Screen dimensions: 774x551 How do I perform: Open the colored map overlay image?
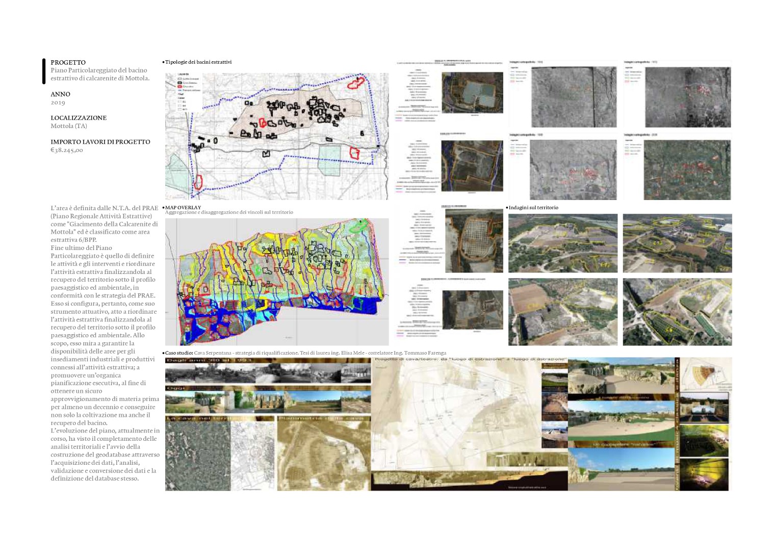coord(276,282)
